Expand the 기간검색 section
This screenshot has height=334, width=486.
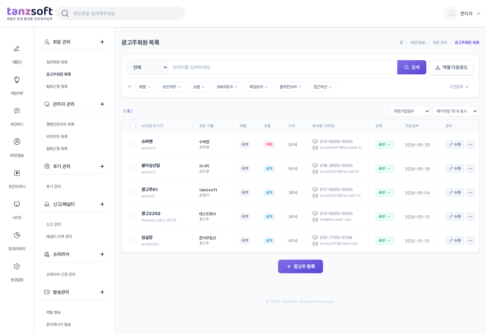(x=459, y=87)
